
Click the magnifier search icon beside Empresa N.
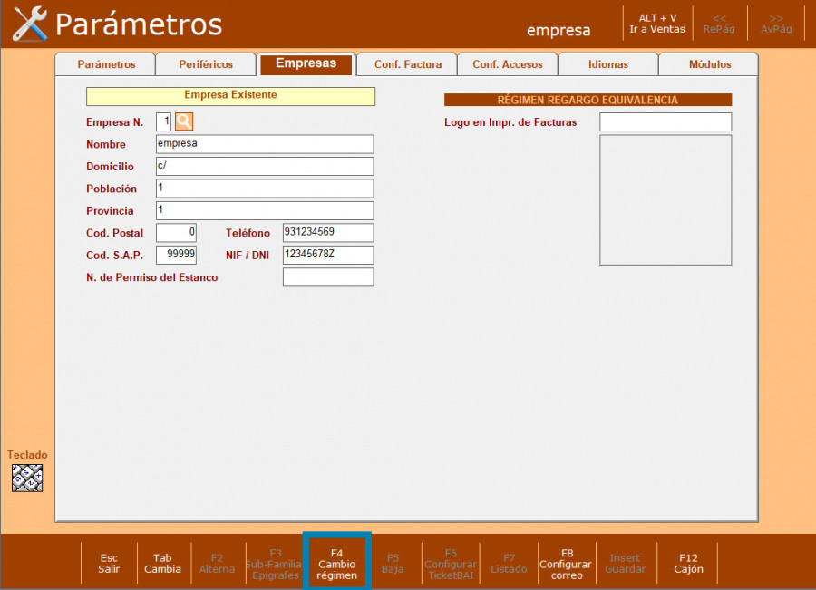184,121
